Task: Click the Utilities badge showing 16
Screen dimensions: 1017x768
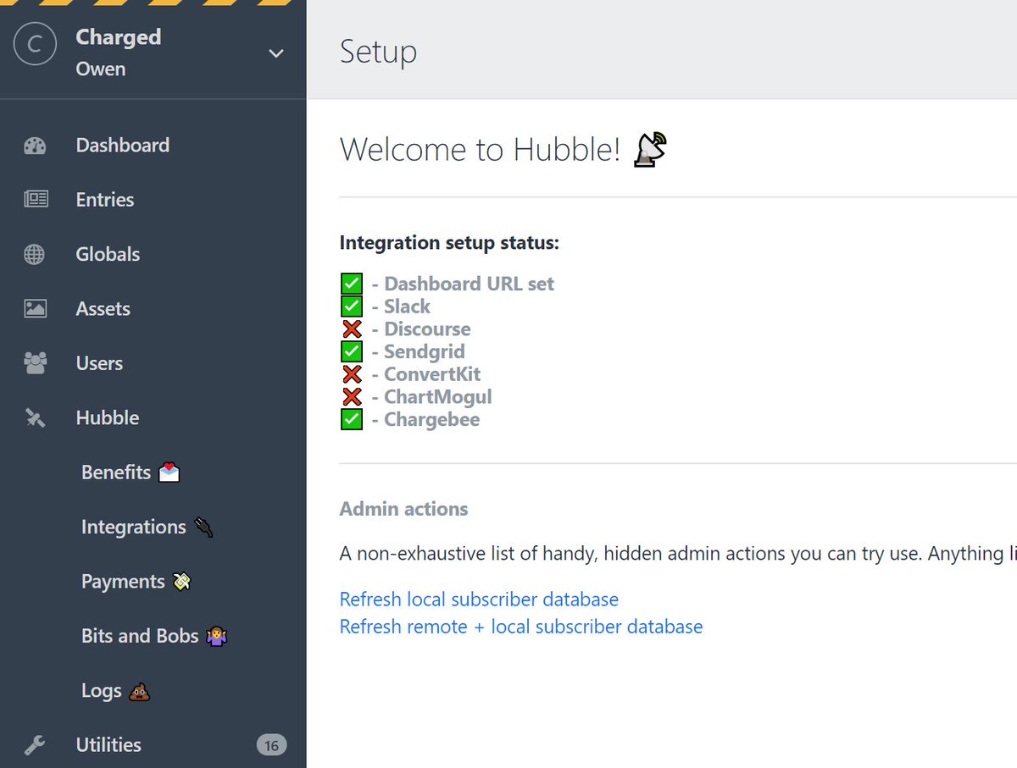Action: pyautogui.click(x=271, y=745)
